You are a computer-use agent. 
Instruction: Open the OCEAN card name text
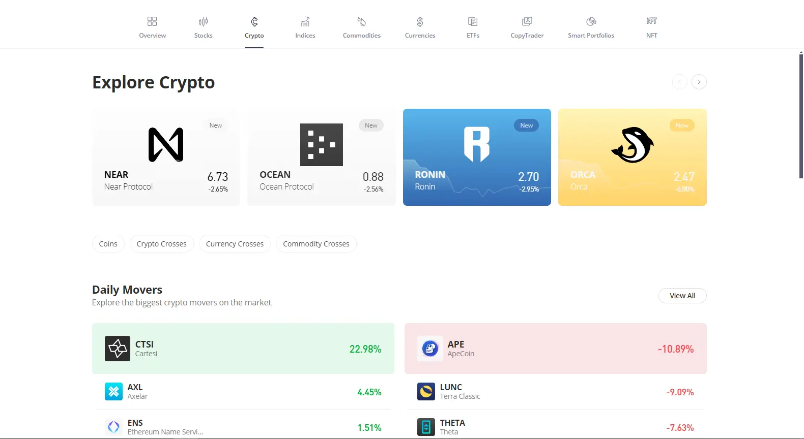click(x=275, y=175)
